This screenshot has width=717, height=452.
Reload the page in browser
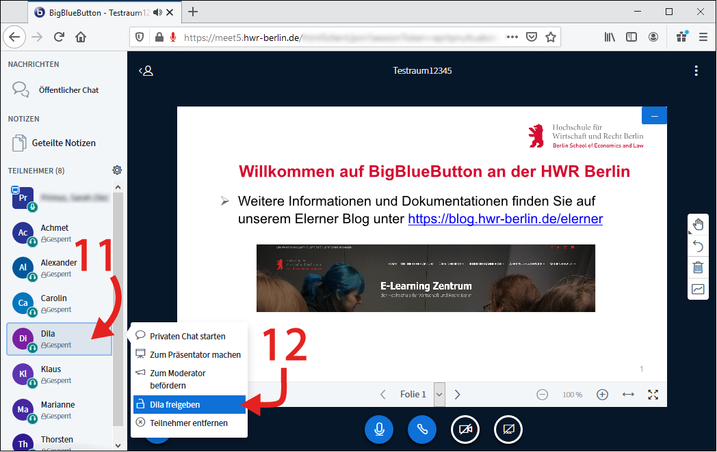59,37
